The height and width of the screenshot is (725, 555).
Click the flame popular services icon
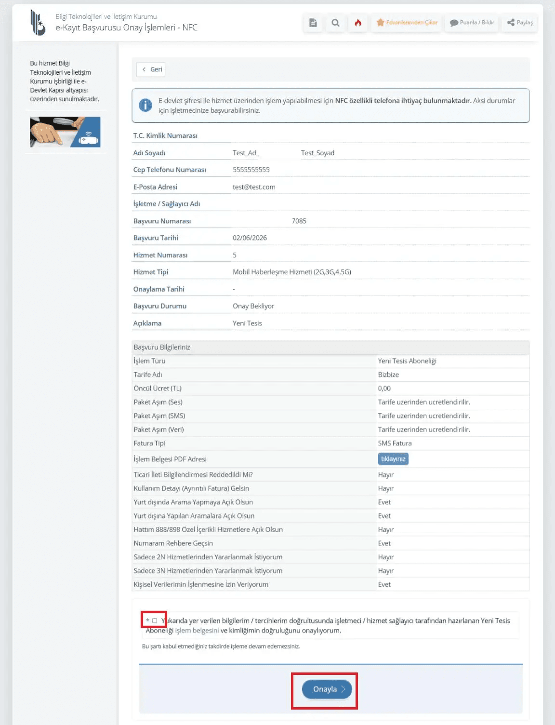point(358,23)
